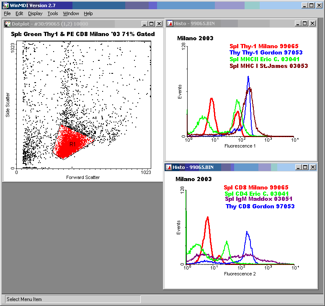Open the Help menu
Image resolution: width=325 pixels, height=306 pixels.
[x=88, y=13]
